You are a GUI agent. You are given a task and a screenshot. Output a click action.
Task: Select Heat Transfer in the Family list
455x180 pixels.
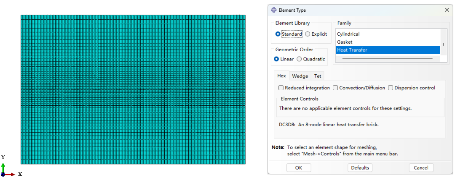pos(388,50)
